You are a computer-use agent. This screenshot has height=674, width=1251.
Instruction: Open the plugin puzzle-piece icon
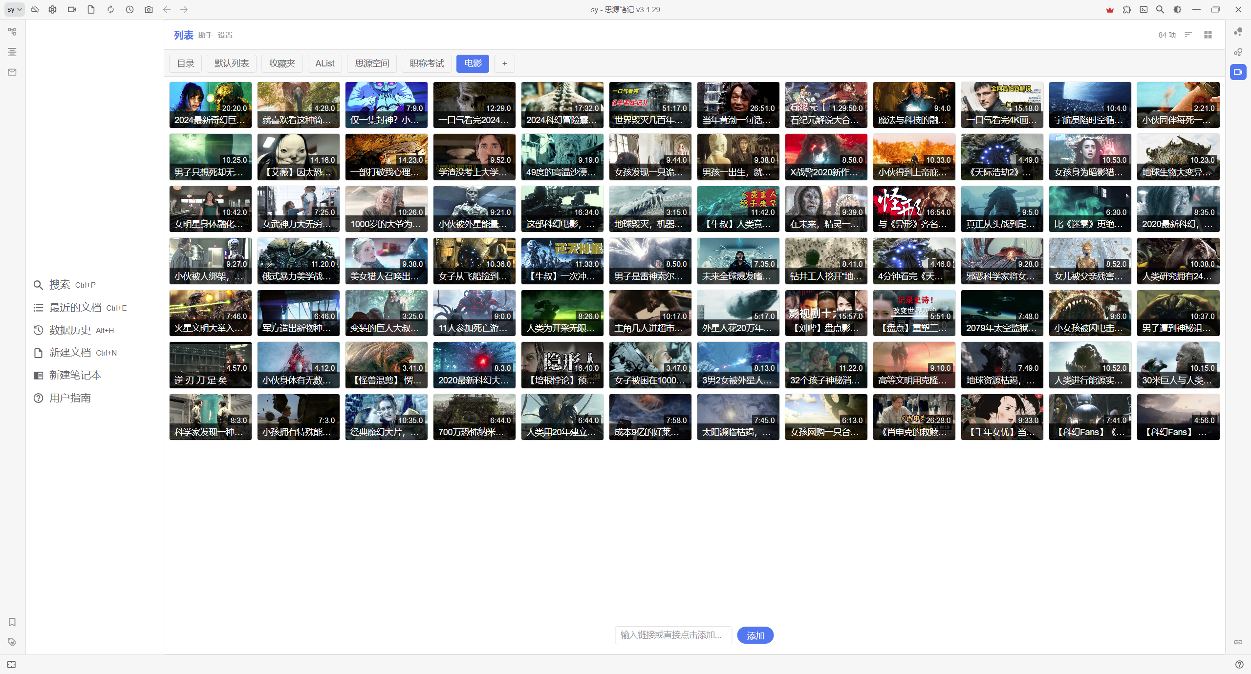point(1127,9)
